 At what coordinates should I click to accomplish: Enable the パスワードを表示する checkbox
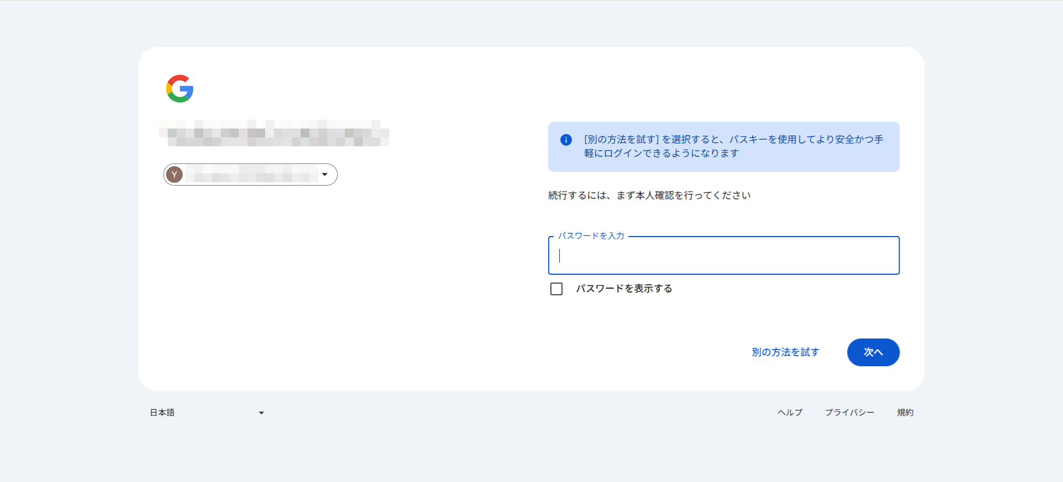[556, 289]
